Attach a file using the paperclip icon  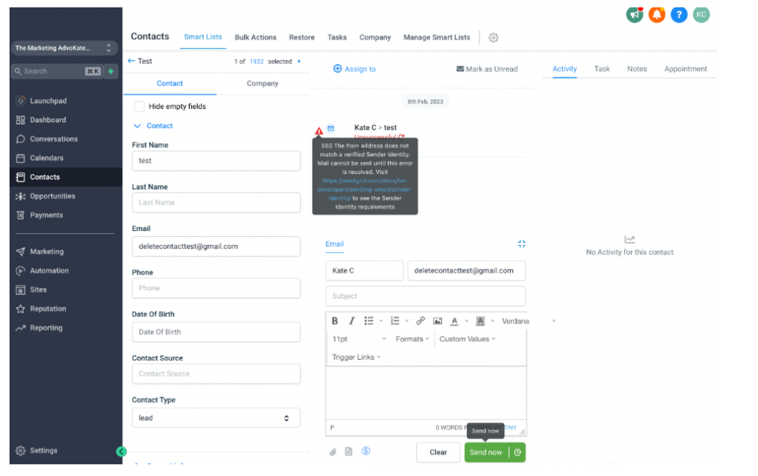click(333, 452)
